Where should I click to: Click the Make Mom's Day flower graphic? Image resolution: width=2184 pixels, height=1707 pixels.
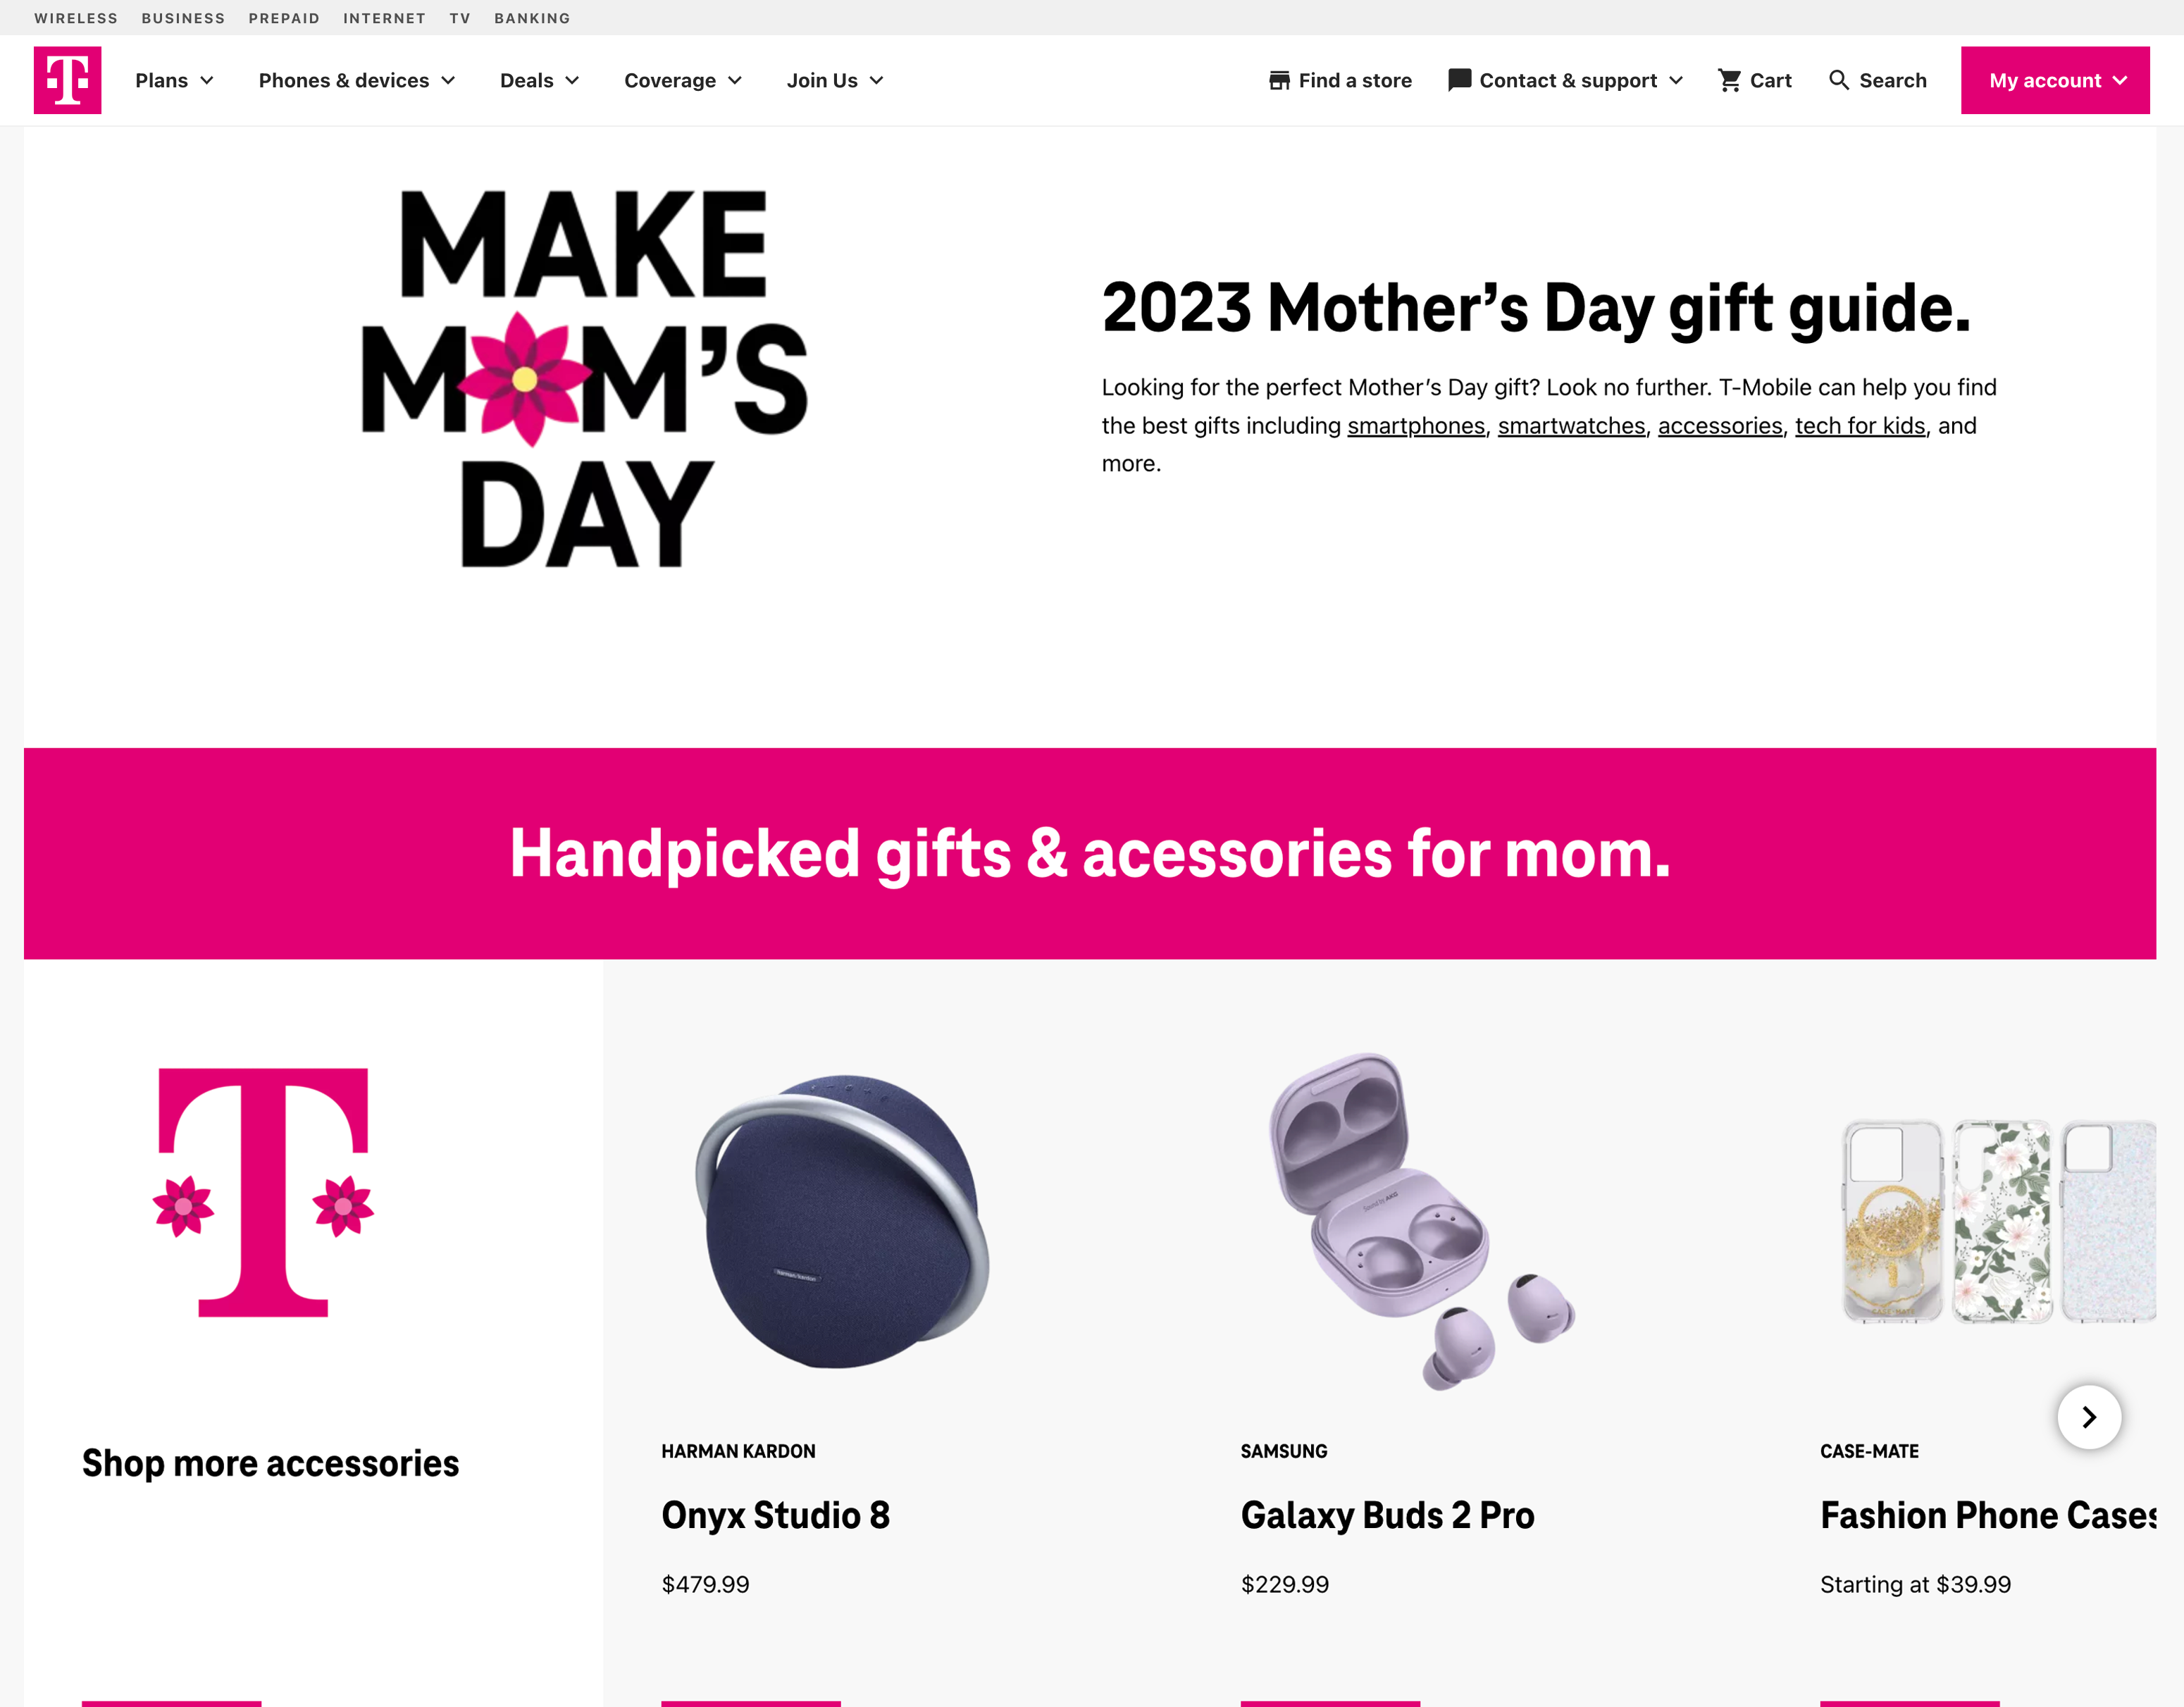585,379
